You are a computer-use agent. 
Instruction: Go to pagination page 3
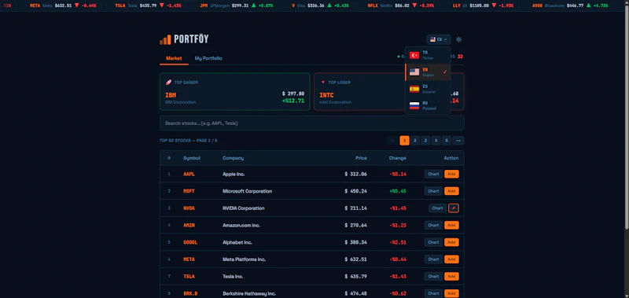tap(425, 141)
